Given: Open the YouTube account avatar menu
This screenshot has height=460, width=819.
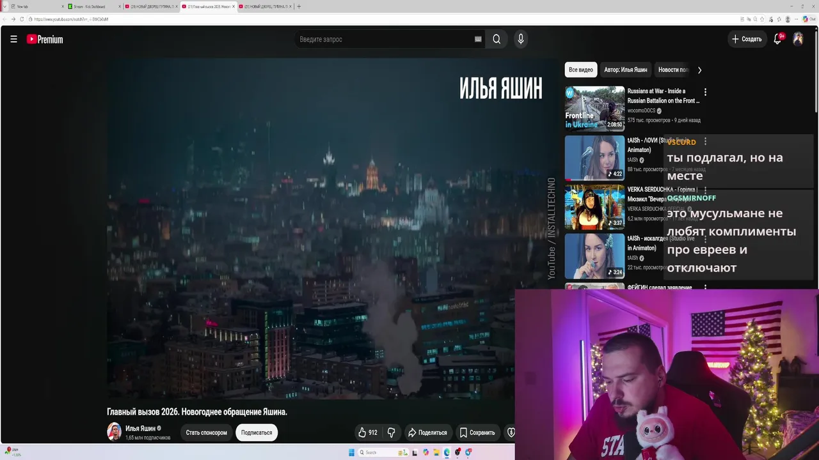Looking at the screenshot, I should coord(798,39).
